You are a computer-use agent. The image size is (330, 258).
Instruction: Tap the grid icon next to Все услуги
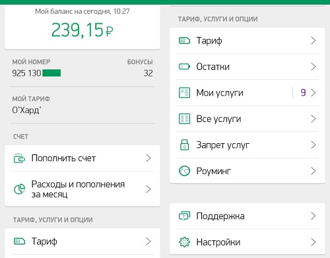(184, 119)
